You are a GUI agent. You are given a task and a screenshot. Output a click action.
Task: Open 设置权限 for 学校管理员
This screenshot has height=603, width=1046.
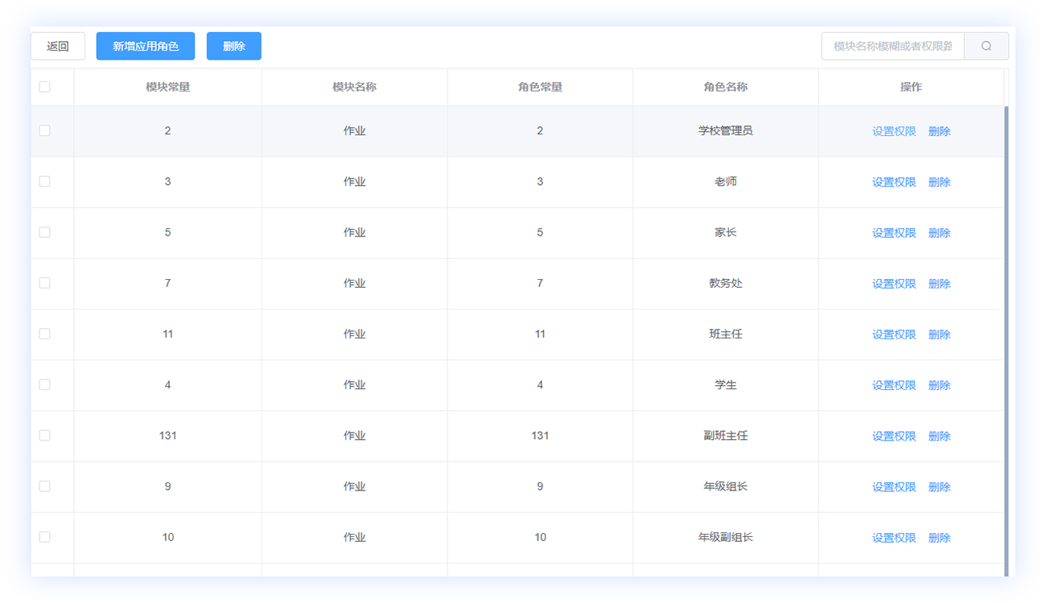pos(894,131)
